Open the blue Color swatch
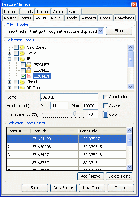Viewport: 139px width, 197px height. tap(105, 114)
